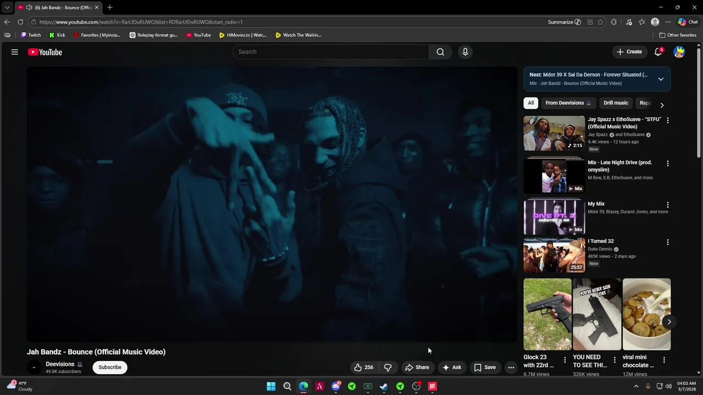The width and height of the screenshot is (703, 395).
Task: Open the media control music icon
Action: pos(629,22)
